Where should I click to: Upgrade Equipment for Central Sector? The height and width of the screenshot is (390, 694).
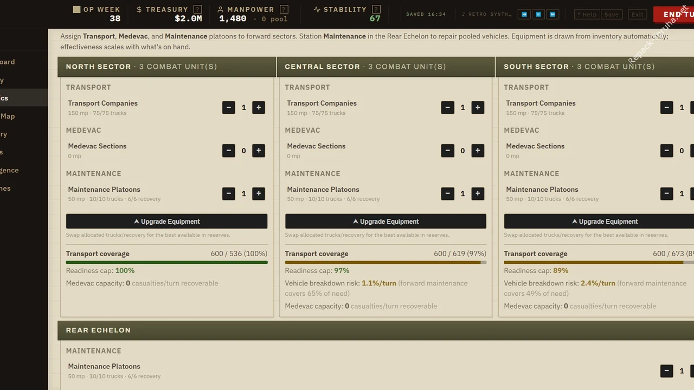pyautogui.click(x=385, y=221)
